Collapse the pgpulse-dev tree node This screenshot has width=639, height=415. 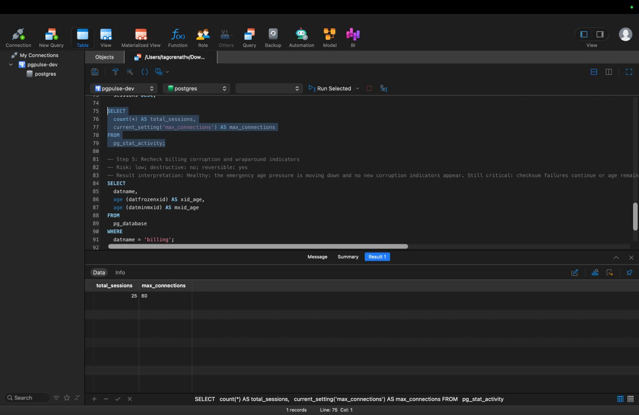(11, 64)
